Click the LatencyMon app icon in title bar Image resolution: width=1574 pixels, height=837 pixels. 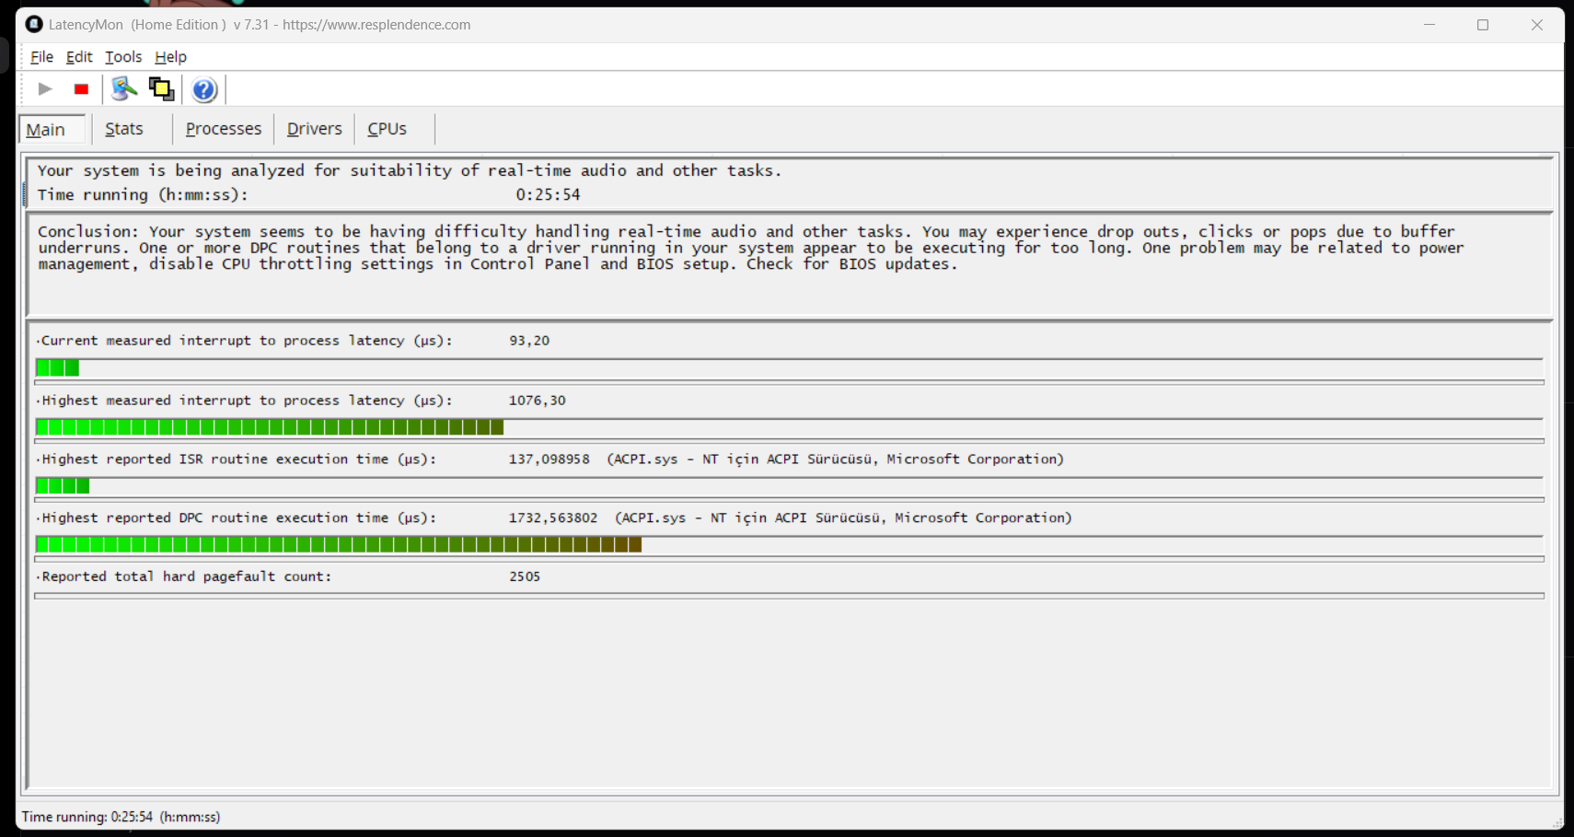click(x=34, y=24)
